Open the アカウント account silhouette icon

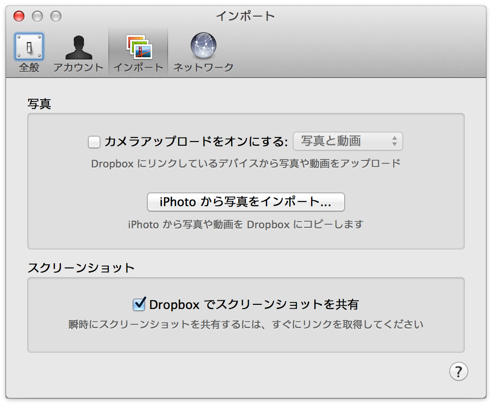[x=79, y=47]
